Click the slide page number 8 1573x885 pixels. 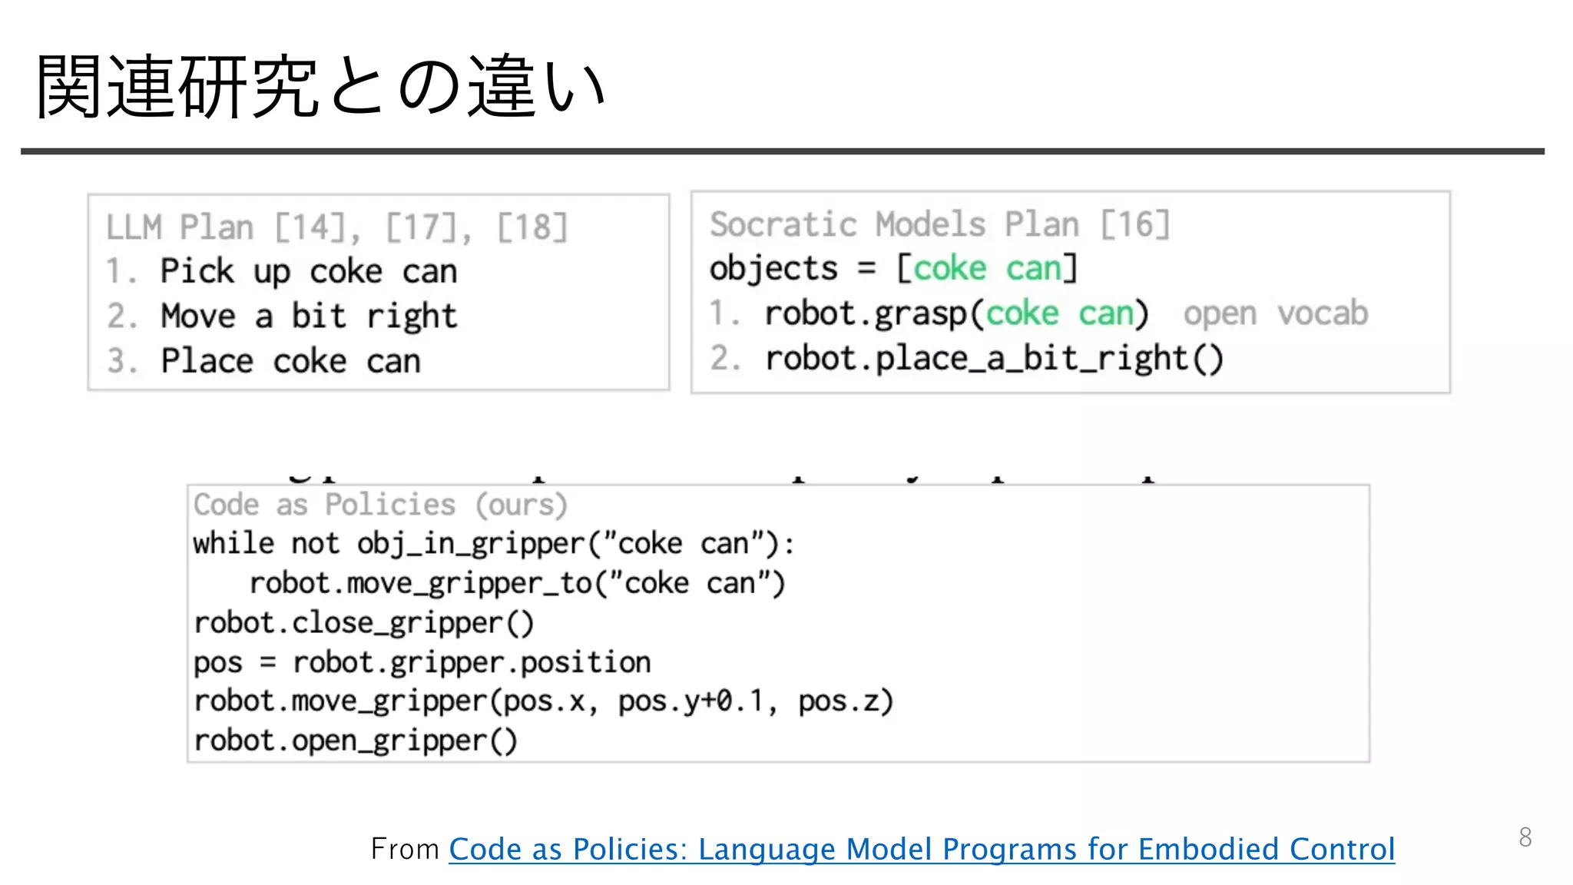(x=1525, y=837)
